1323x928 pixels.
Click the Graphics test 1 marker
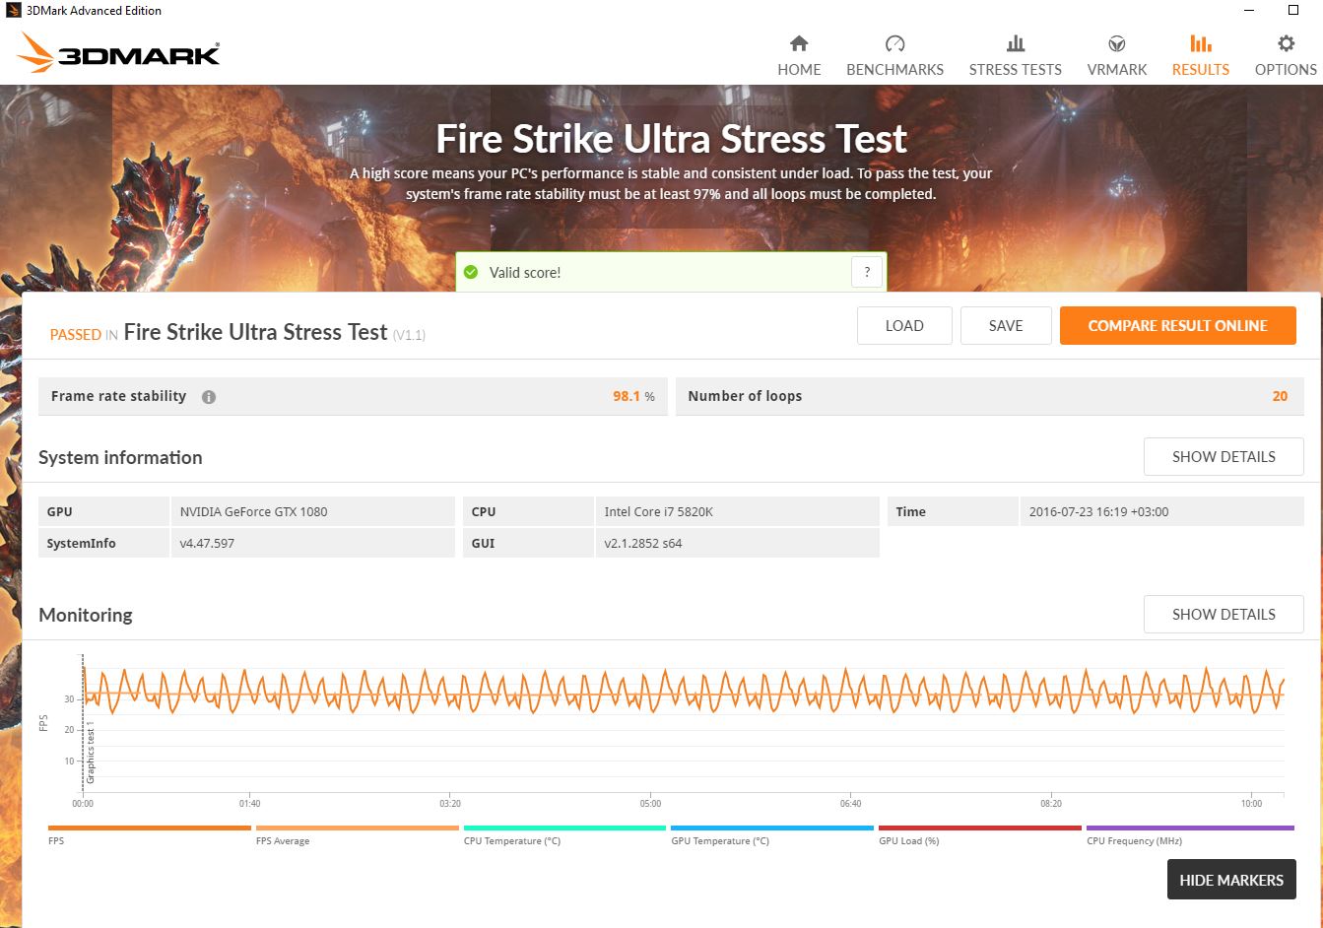pyautogui.click(x=90, y=753)
